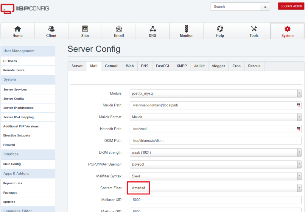
Task: Open Server IP addresses in sidebar
Action: pyautogui.click(x=28, y=108)
